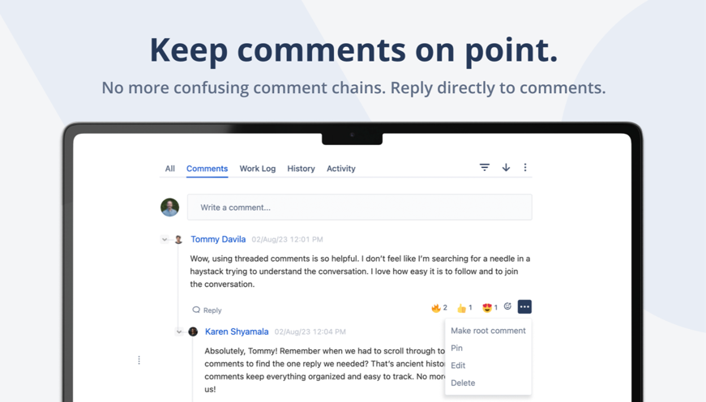Click the user avatar beside comment box
The width and height of the screenshot is (706, 402).
pyautogui.click(x=169, y=207)
